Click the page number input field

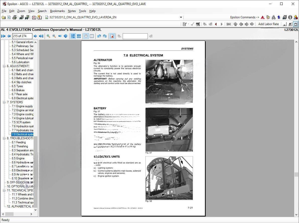[22, 36]
